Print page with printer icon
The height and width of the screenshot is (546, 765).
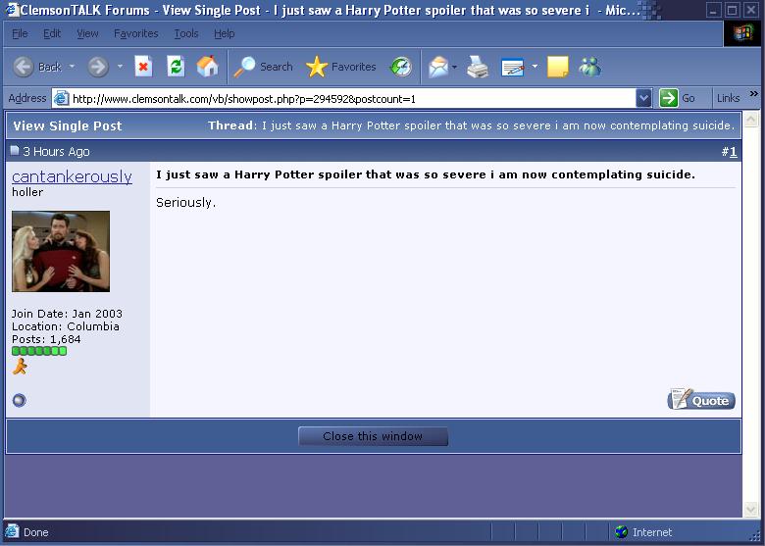[478, 67]
